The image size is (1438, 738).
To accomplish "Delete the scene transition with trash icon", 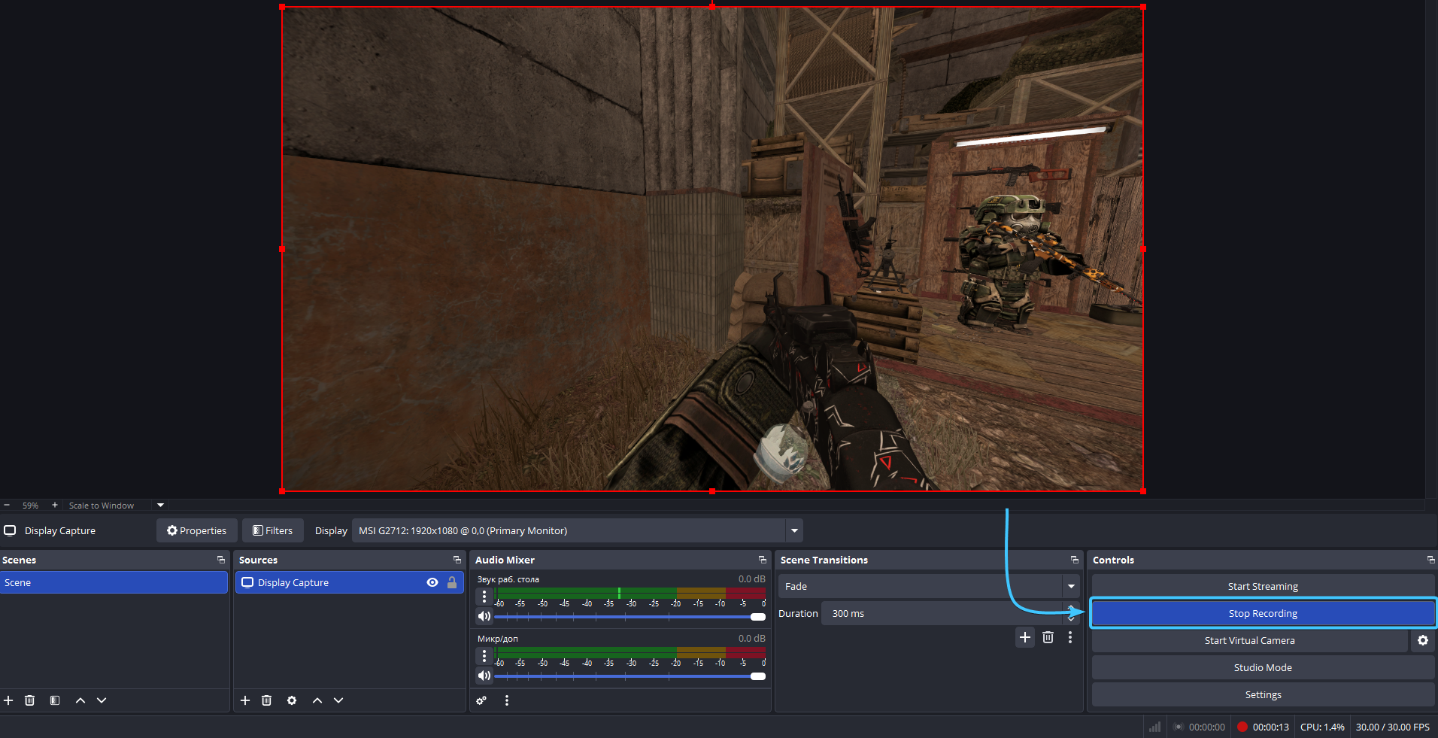I will (x=1048, y=638).
